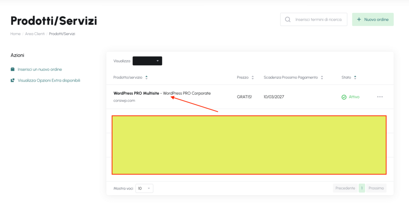This screenshot has width=409, height=203.
Task: Sort by Prezzo column arrows
Action: (252, 78)
